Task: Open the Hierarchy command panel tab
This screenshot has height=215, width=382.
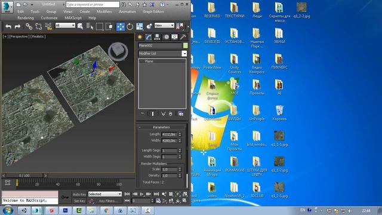Action: [x=157, y=37]
